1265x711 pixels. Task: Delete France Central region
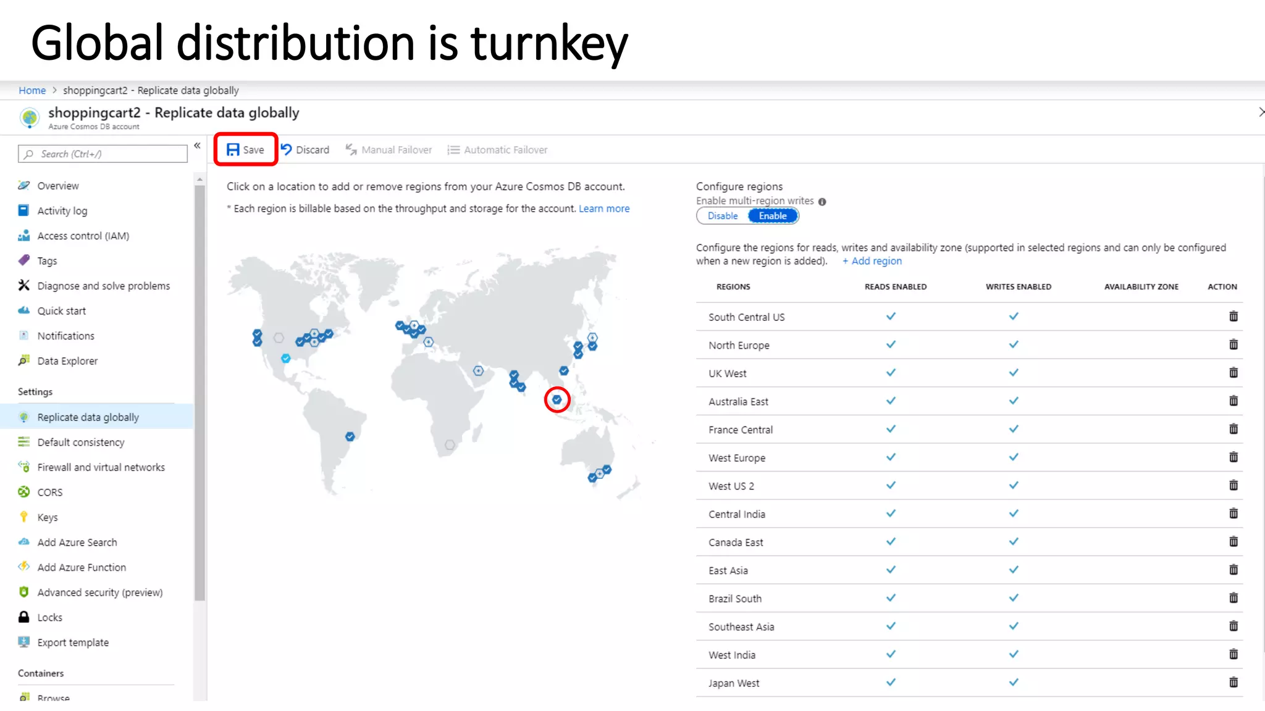1233,429
